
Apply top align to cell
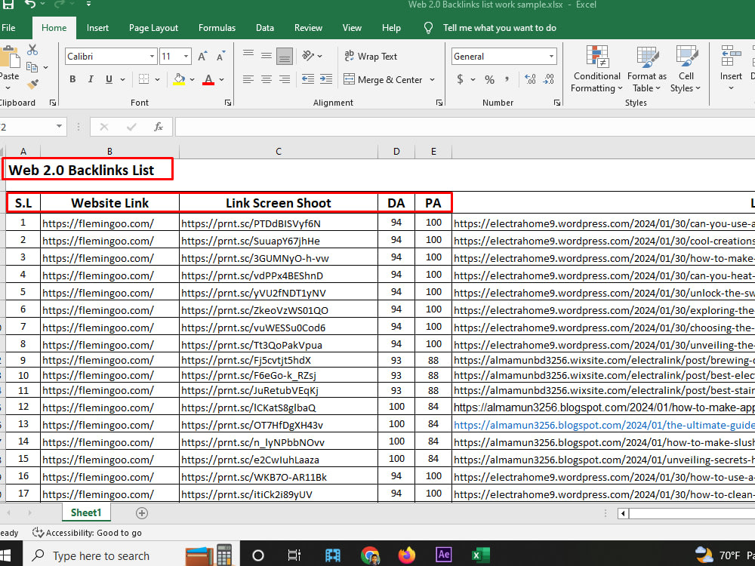pos(248,54)
